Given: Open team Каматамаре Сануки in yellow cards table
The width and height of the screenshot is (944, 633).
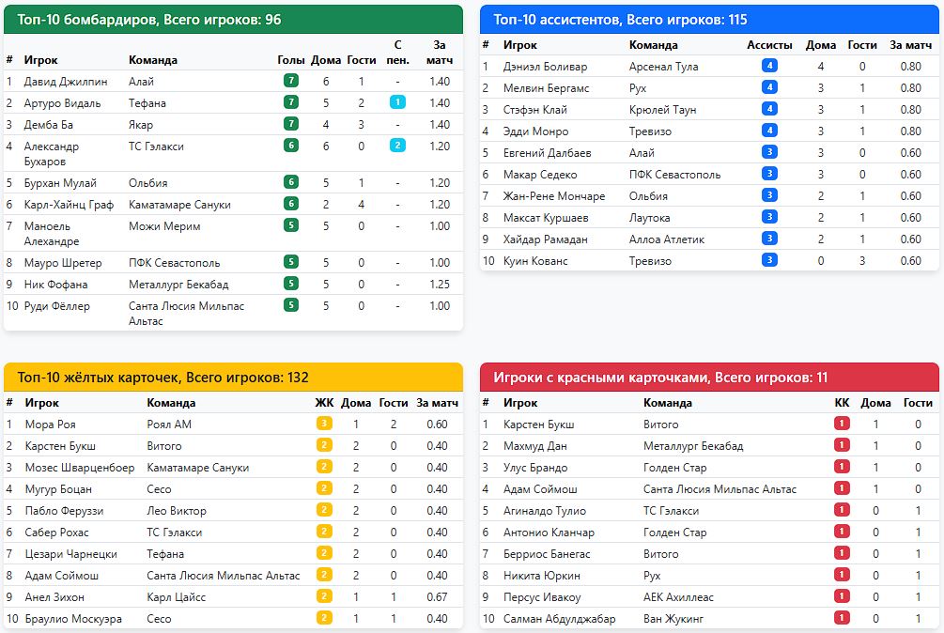Looking at the screenshot, I should pos(197,468).
